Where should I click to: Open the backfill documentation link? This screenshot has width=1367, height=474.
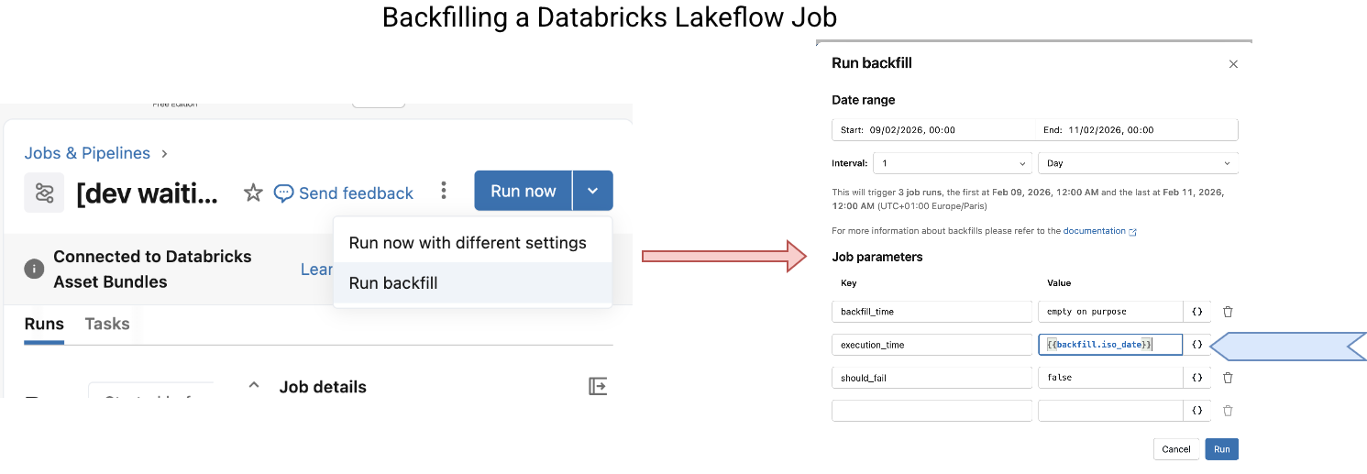1094,231
